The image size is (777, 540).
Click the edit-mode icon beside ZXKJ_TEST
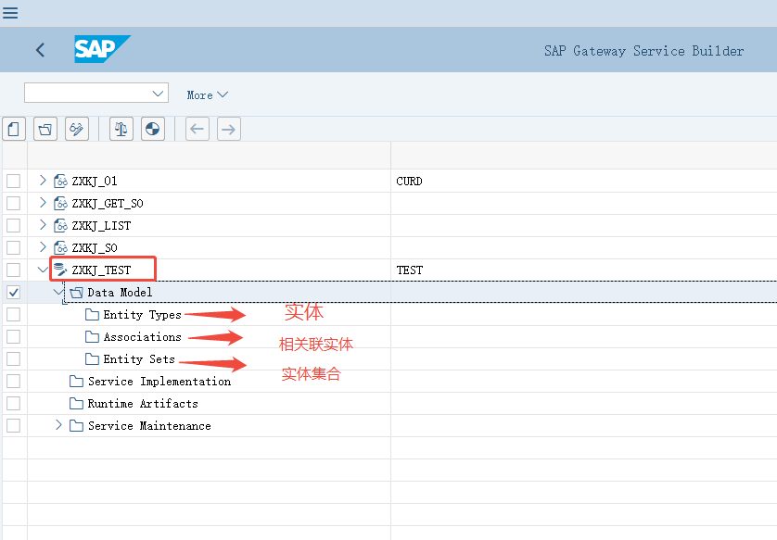(60, 270)
